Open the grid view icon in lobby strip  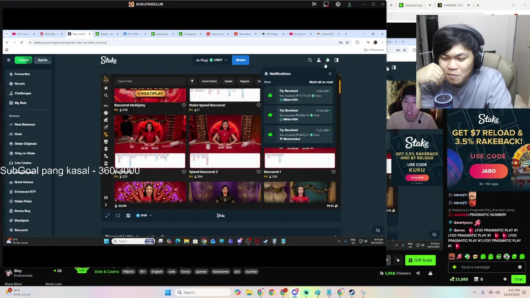coord(106,198)
